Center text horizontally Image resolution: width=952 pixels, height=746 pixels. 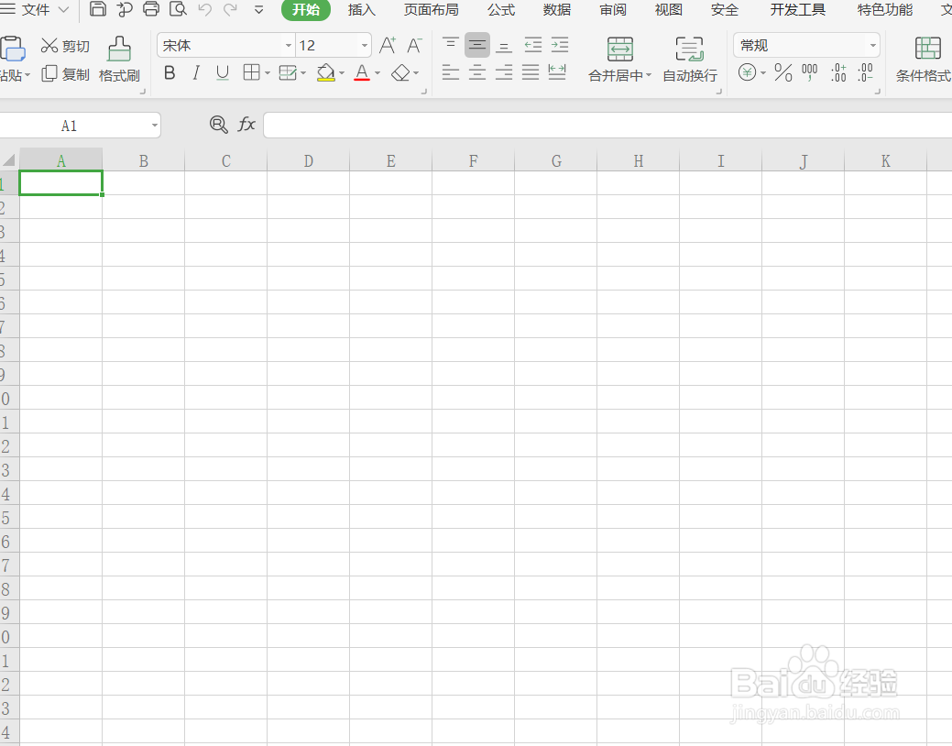477,73
